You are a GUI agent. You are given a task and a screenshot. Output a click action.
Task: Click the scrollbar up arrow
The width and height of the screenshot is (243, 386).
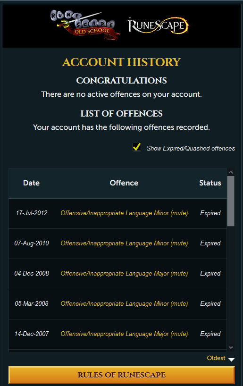pos(231,172)
